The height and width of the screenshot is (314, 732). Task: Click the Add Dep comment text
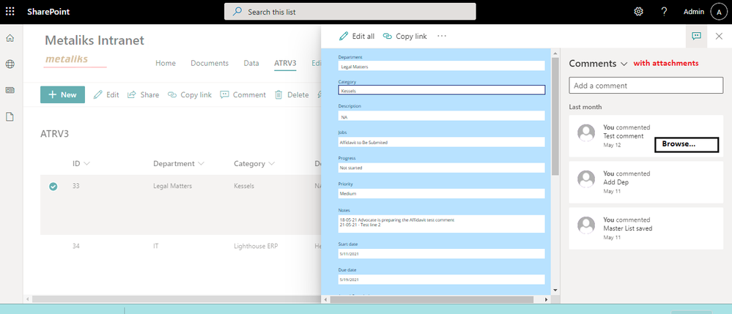[615, 182]
